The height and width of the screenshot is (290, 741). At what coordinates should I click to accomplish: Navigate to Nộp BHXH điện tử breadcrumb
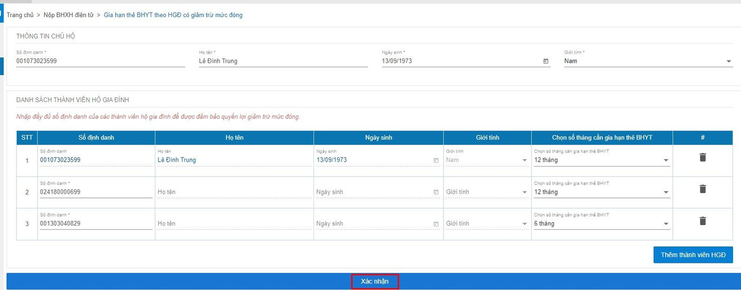coord(68,15)
